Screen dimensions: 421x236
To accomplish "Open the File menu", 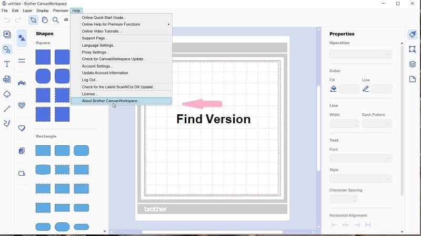I will tap(5, 10).
